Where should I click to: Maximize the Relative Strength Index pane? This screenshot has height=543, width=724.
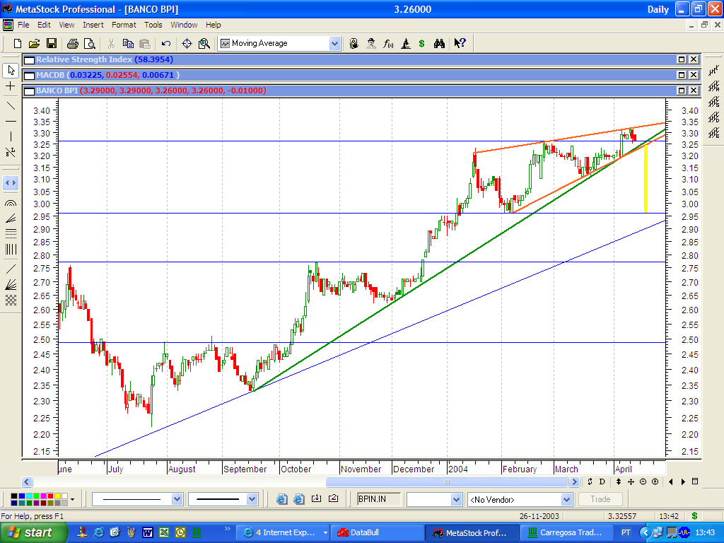pyautogui.click(x=681, y=59)
